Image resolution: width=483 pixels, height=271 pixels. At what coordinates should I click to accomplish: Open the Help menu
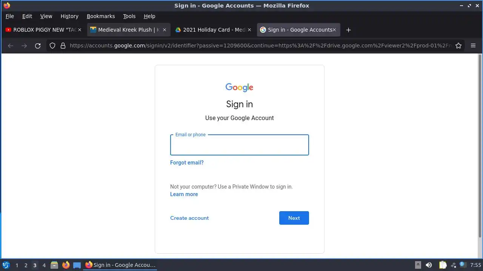(x=149, y=16)
